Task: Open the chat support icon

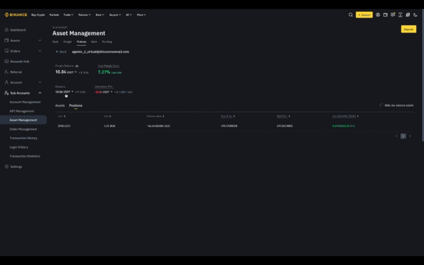Action: click(393, 15)
